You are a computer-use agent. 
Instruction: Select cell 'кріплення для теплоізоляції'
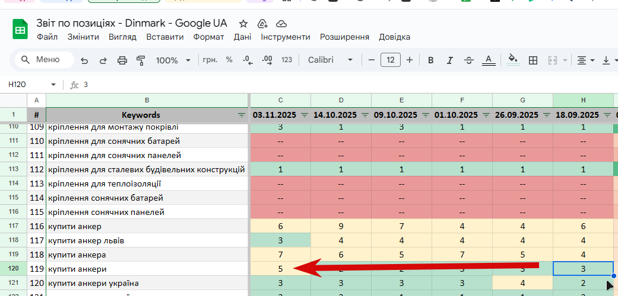(x=147, y=184)
